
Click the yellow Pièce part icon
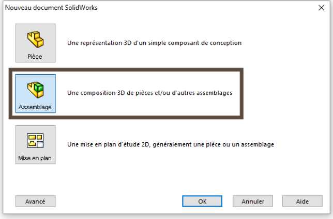(35, 38)
